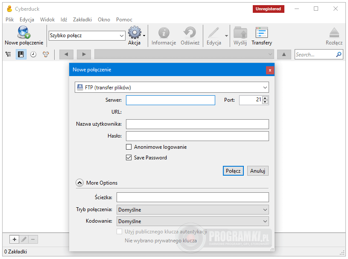Image resolution: width=348 pixels, height=259 pixels.
Task: Show the Bonjour view icon
Action: click(46, 54)
